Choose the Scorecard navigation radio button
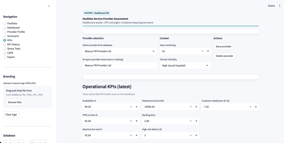 5,36
